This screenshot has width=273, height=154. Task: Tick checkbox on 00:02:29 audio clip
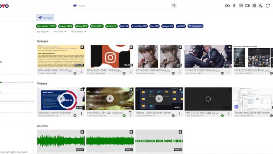tap(82, 132)
